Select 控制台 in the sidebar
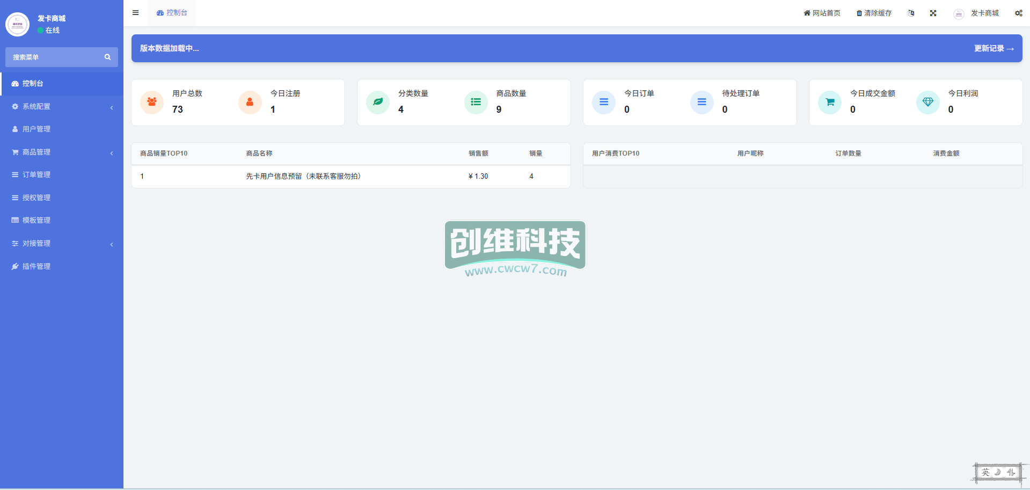 [x=62, y=84]
